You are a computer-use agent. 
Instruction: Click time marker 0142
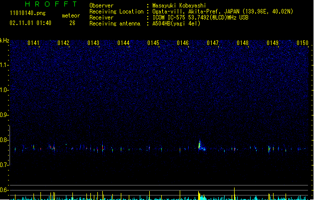click(63, 43)
